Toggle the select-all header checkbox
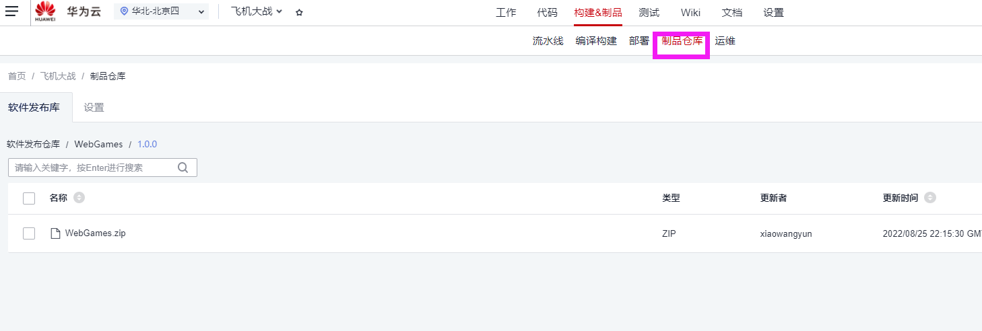The height and width of the screenshot is (331, 982). coord(29,198)
